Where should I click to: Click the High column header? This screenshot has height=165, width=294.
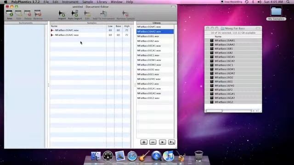click(127, 26)
